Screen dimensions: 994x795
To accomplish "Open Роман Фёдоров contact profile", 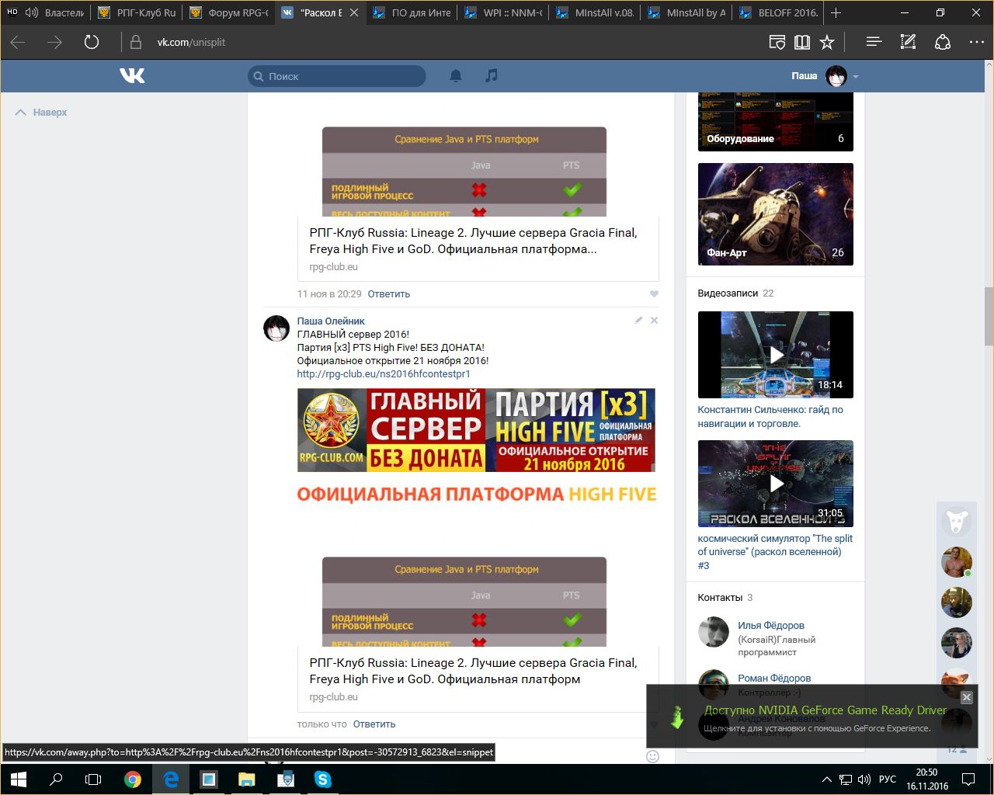I will tap(773, 679).
